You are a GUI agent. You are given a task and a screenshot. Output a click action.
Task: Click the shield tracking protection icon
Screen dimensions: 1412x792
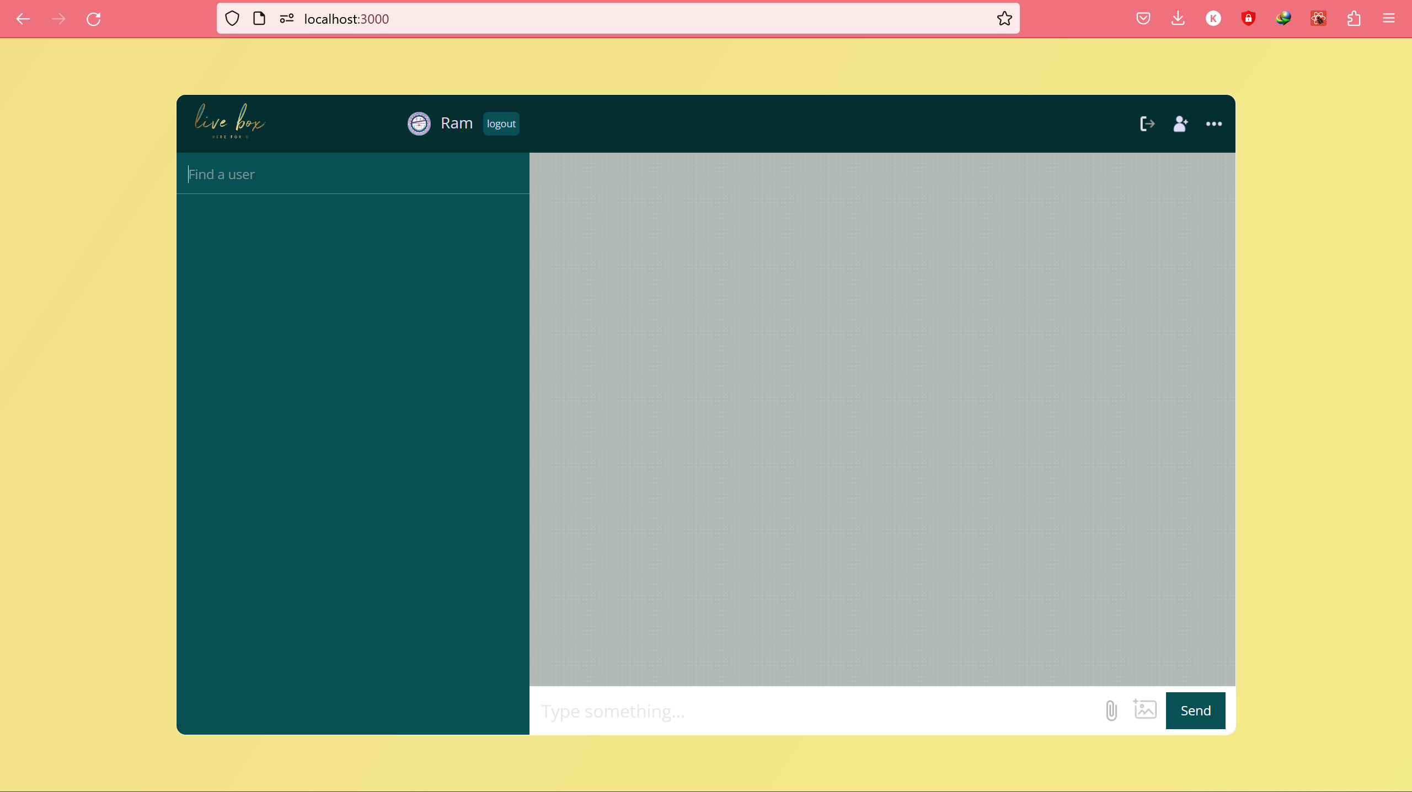tap(232, 19)
